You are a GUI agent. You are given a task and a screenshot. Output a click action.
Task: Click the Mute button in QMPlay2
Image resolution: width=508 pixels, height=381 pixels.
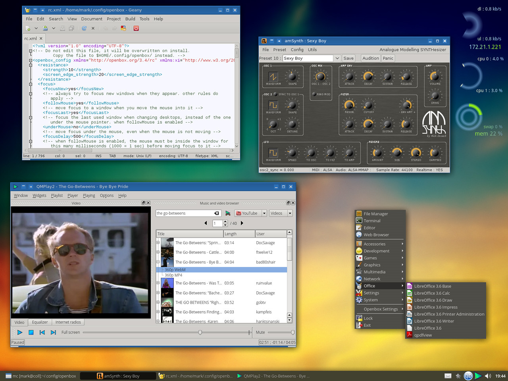(x=260, y=332)
